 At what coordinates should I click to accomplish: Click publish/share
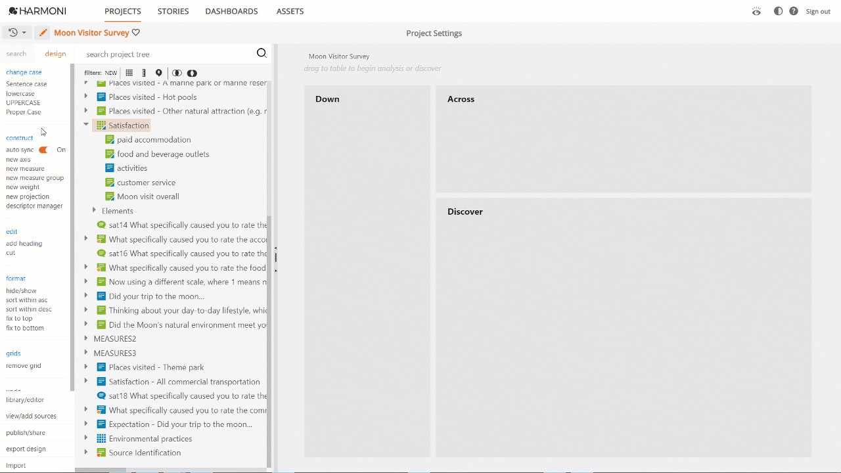pyautogui.click(x=26, y=432)
